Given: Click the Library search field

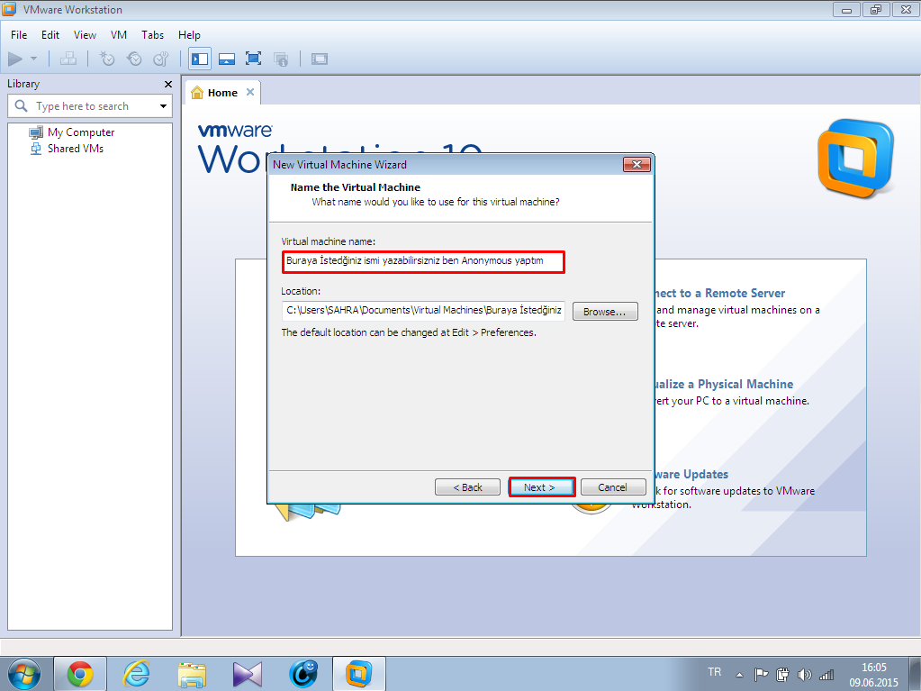Looking at the screenshot, I should point(90,106).
